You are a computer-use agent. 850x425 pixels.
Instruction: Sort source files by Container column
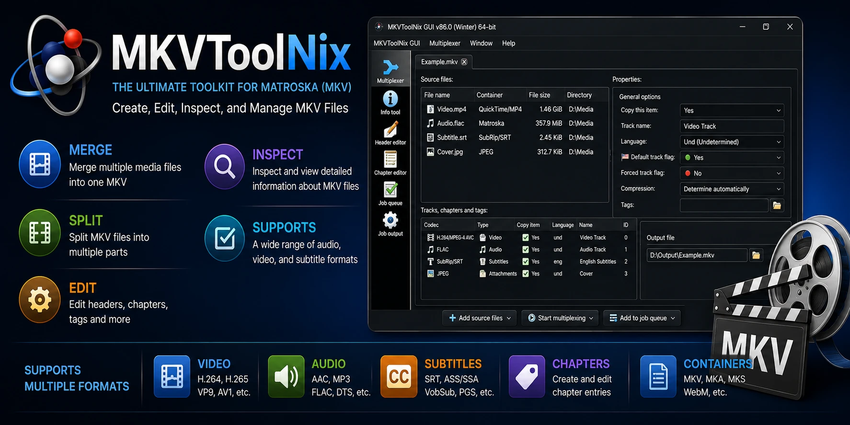490,95
